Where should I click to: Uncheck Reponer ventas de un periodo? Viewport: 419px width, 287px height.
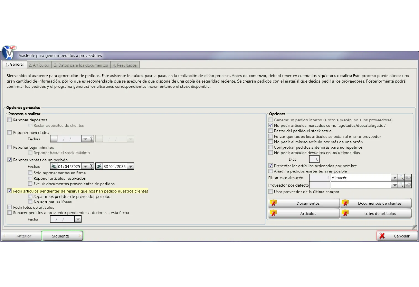pyautogui.click(x=10, y=160)
